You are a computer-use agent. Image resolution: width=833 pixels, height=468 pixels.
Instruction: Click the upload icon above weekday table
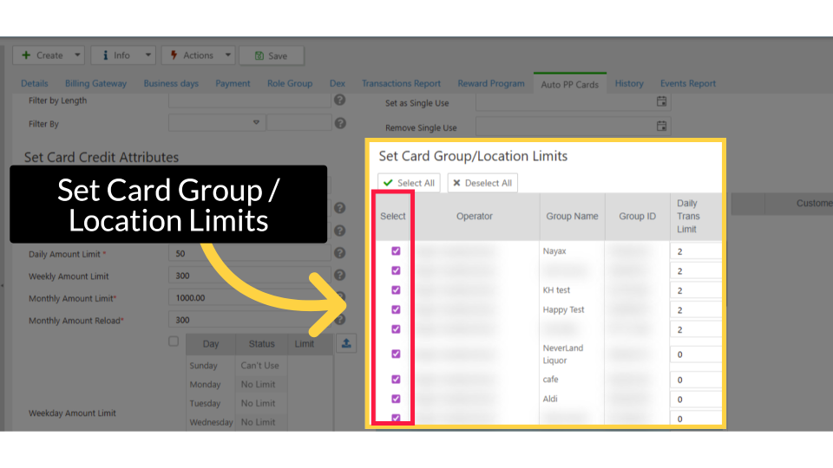(x=346, y=343)
